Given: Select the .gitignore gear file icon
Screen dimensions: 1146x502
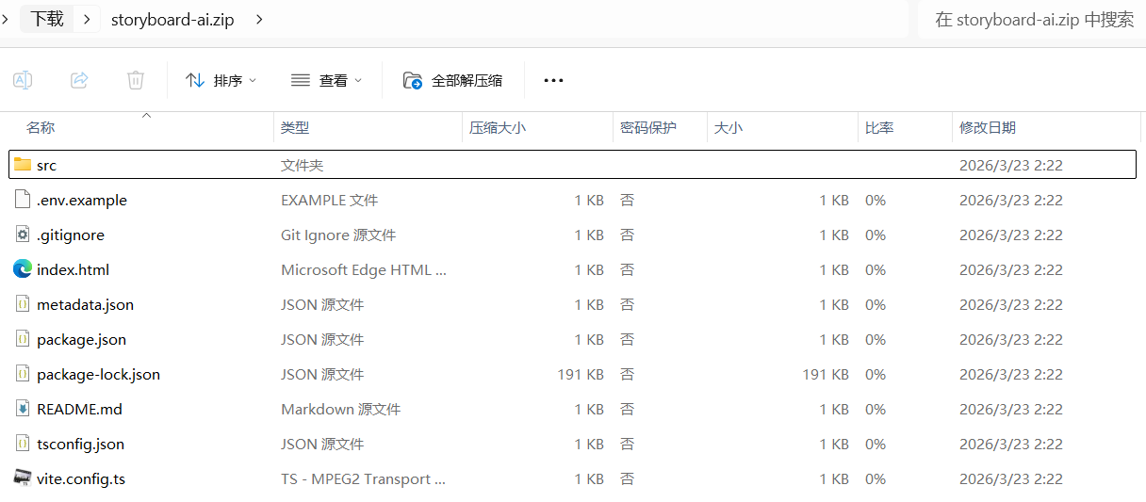Looking at the screenshot, I should click(23, 235).
